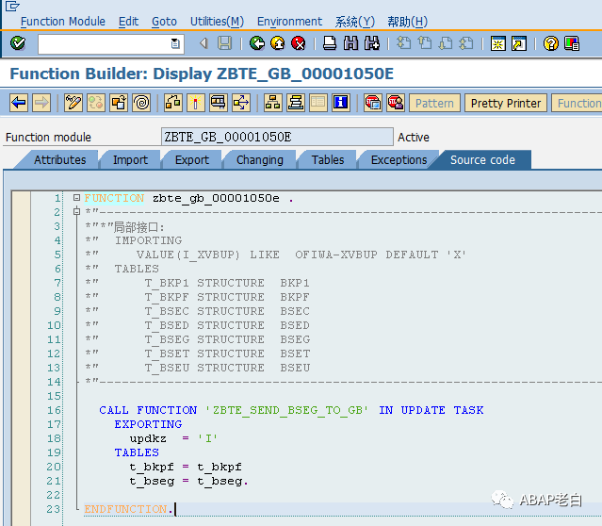Click the green Back arrow icon
Screen dimensions: 602x526
(257, 43)
